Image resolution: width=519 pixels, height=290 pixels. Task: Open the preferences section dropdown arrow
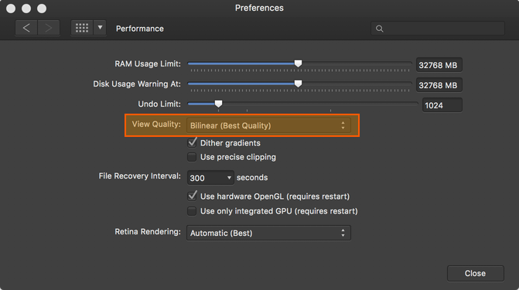(x=100, y=28)
